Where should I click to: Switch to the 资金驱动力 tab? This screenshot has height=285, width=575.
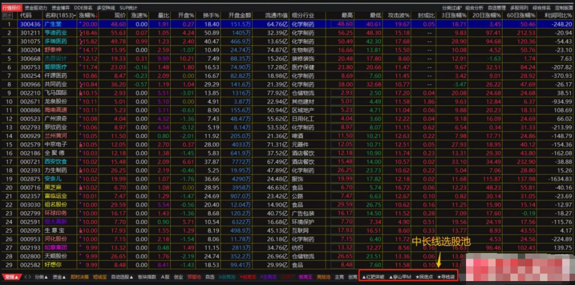tap(35, 8)
